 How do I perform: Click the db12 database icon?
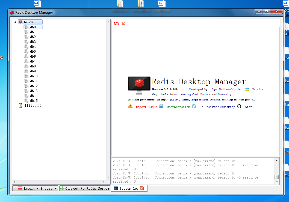tap(26, 86)
